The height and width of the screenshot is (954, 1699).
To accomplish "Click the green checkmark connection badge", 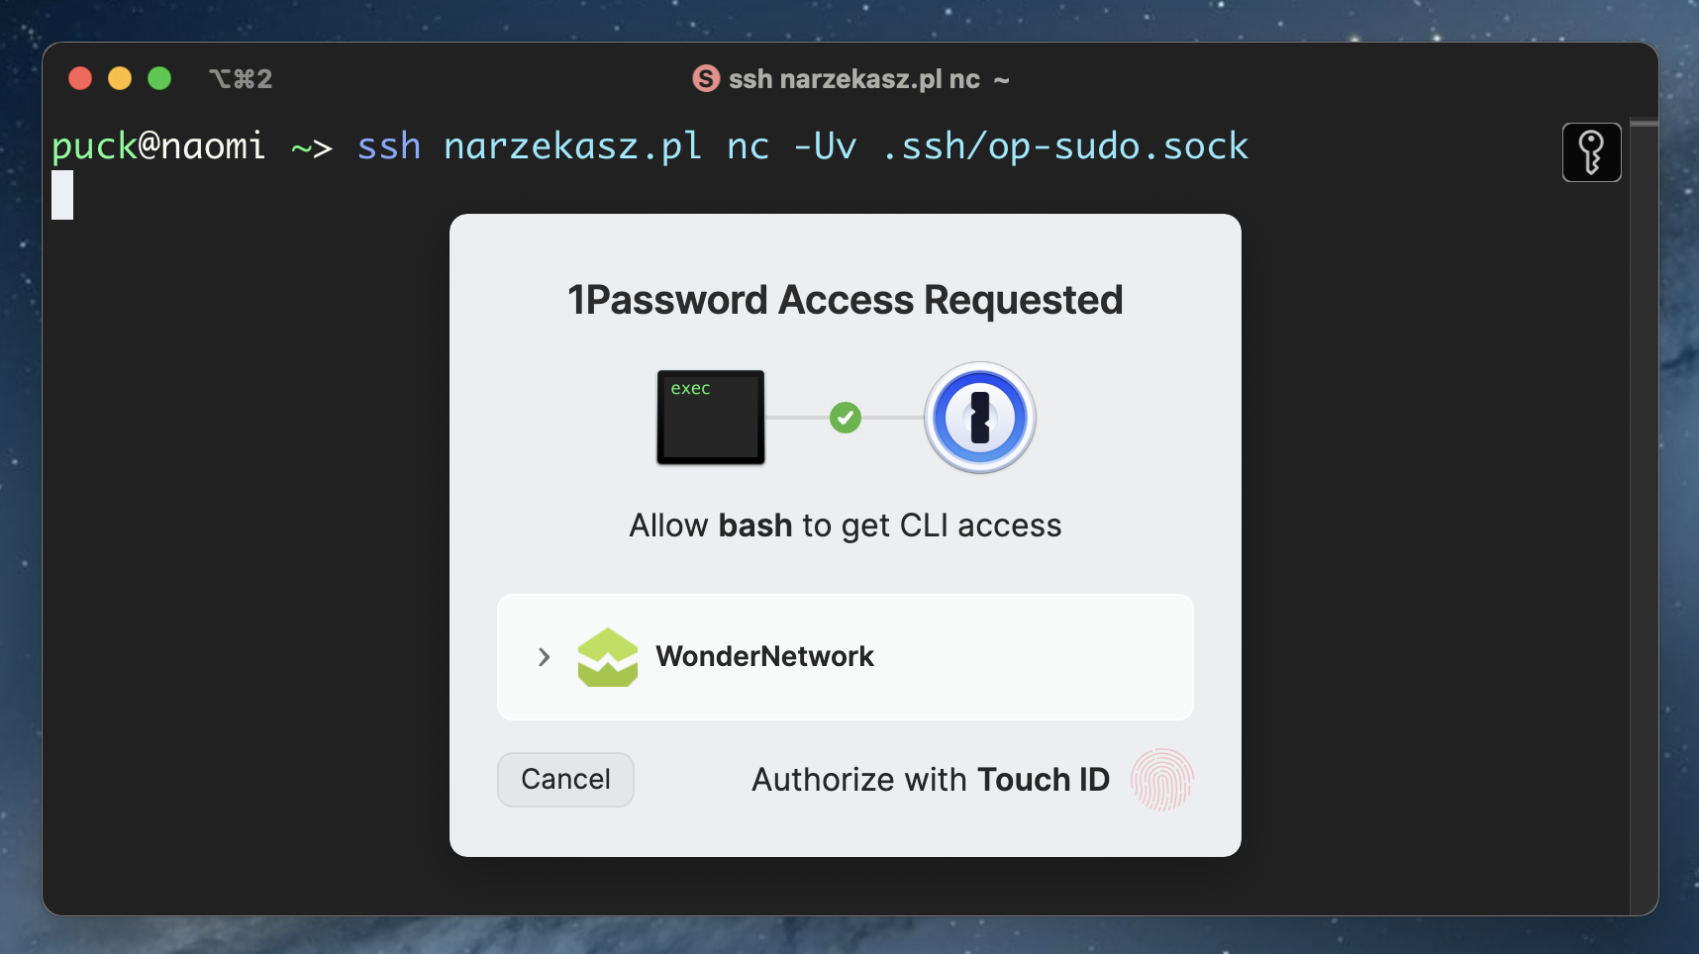I will click(x=846, y=418).
